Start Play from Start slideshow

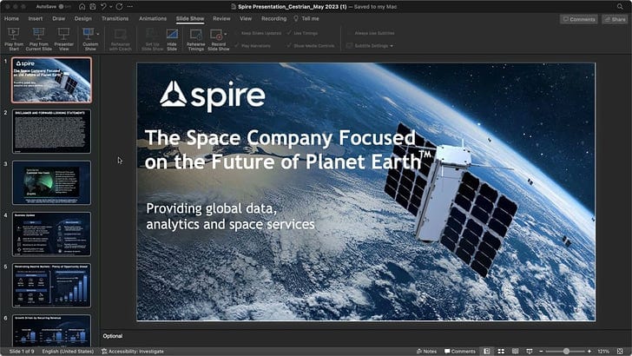[x=14, y=39]
